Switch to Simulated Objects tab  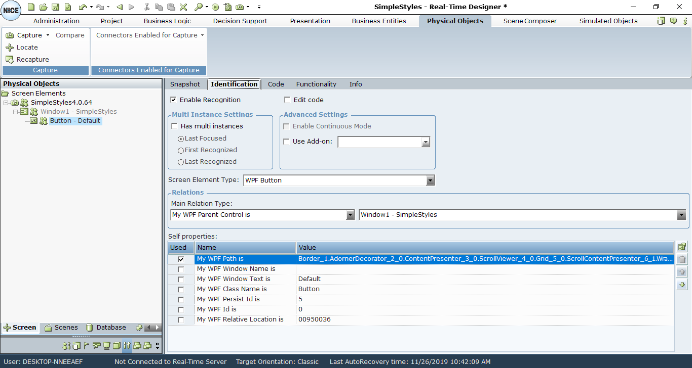click(608, 21)
